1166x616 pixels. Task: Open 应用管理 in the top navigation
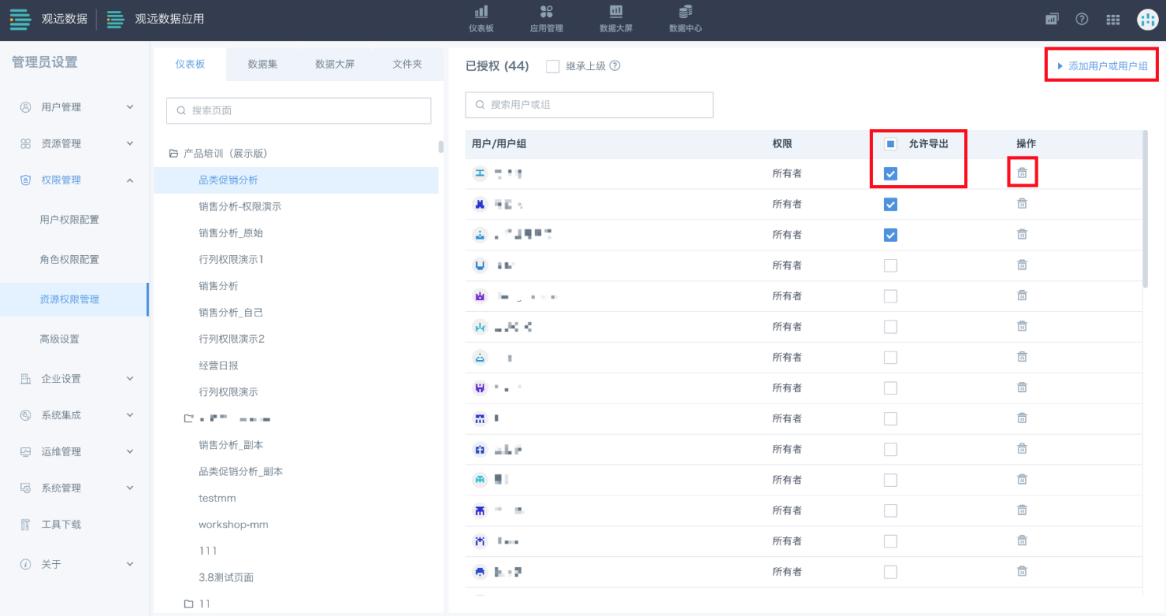tap(546, 19)
